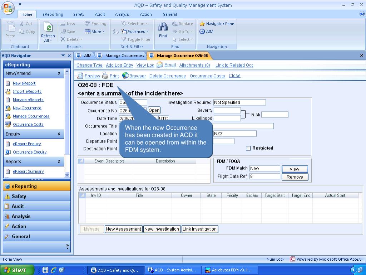This screenshot has width=366, height=275.
Task: Click the Windows start button
Action: click(17, 270)
